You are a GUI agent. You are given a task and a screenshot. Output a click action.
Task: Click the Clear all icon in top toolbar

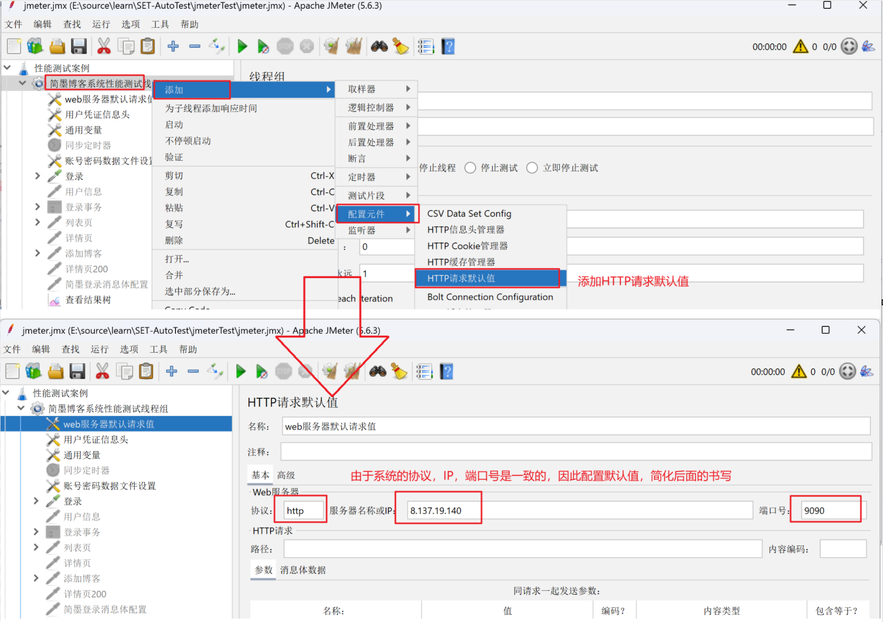[354, 46]
